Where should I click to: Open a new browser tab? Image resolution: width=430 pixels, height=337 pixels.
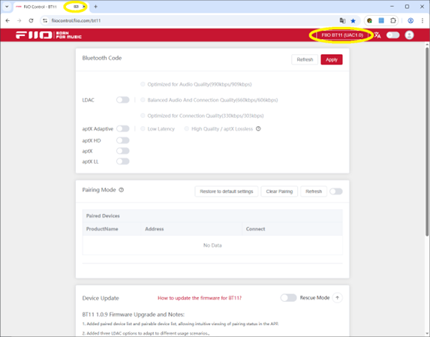[x=96, y=7]
